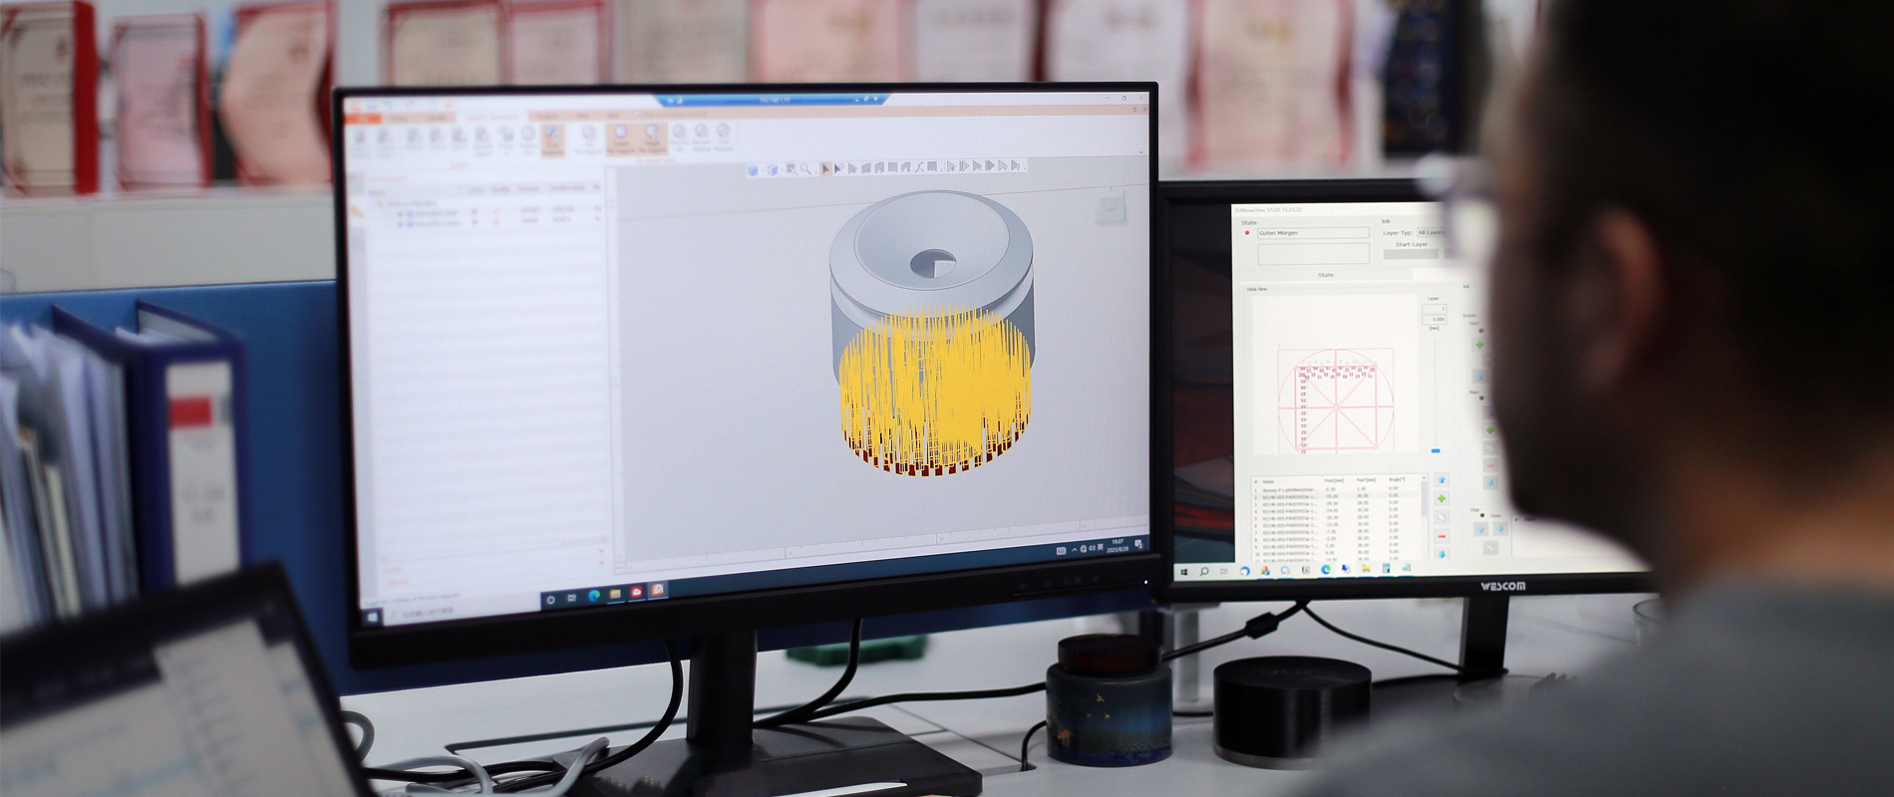The image size is (1894, 797).
Task: Click the blue handle of the Layer slider
Action: [x=1435, y=451]
